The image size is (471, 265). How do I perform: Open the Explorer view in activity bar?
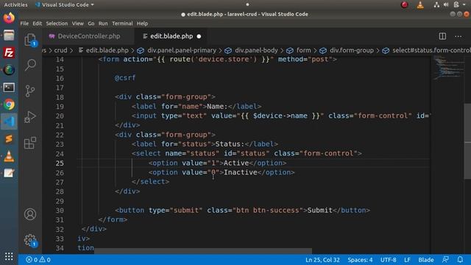(30, 40)
